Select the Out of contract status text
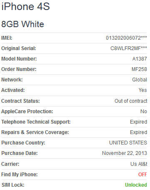The width and height of the screenshot is (150, 190). pos(131,101)
